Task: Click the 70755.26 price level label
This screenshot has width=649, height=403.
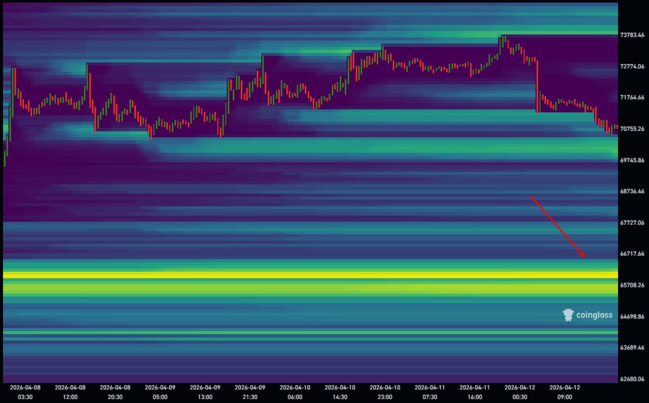Action: pyautogui.click(x=632, y=129)
